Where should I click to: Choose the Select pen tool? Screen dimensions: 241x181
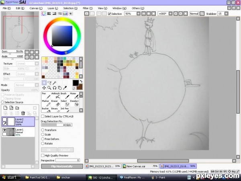click(65, 103)
